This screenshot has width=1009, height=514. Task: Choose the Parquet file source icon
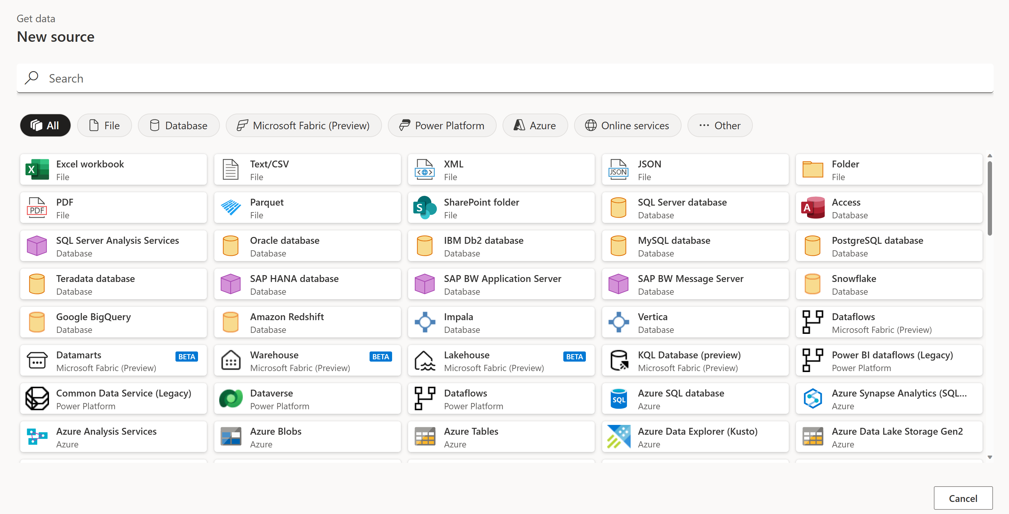point(231,208)
